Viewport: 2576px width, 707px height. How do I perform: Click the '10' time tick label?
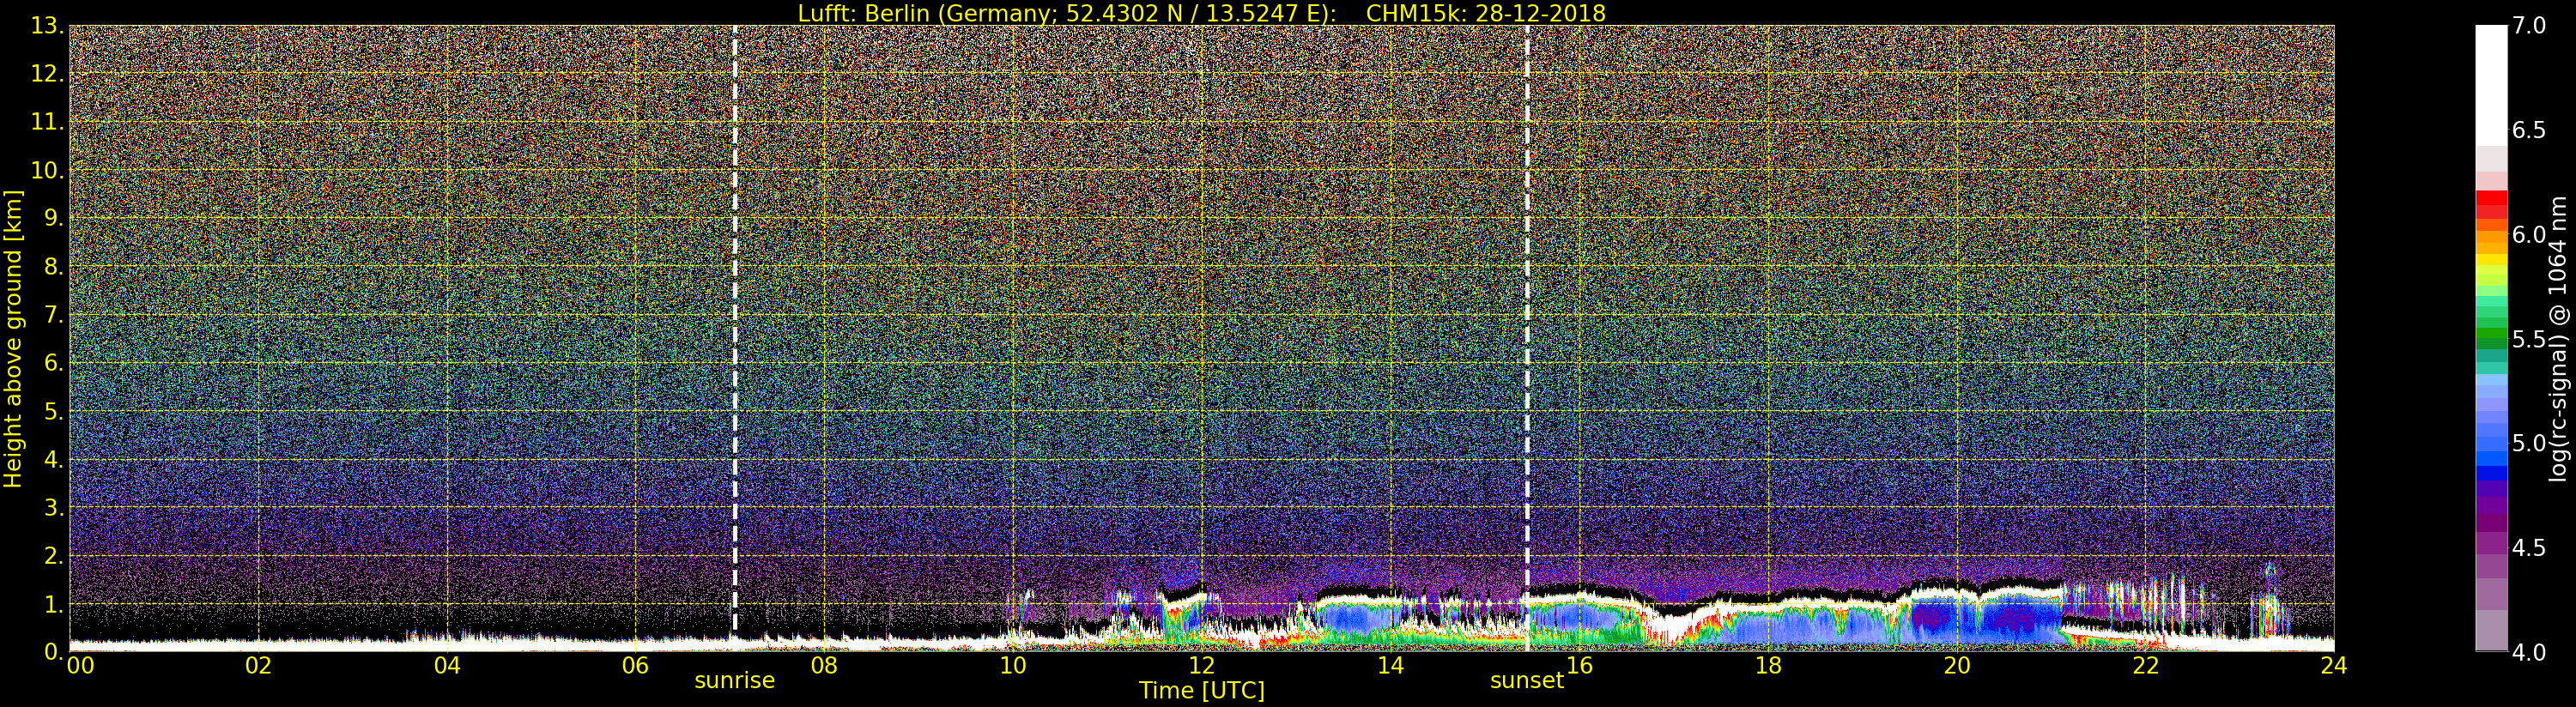(x=1013, y=666)
